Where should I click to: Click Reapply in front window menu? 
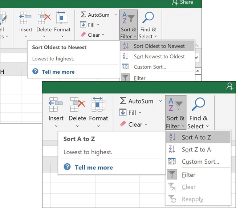[x=198, y=199]
